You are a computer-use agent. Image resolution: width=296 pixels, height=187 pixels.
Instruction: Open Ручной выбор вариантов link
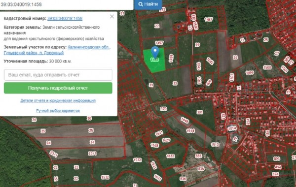click(58, 111)
